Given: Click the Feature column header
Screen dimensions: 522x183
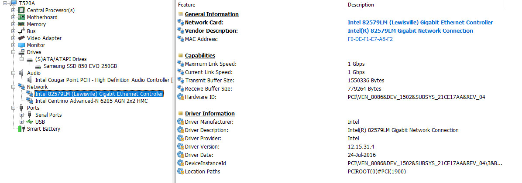Looking at the screenshot, I should click(187, 5).
